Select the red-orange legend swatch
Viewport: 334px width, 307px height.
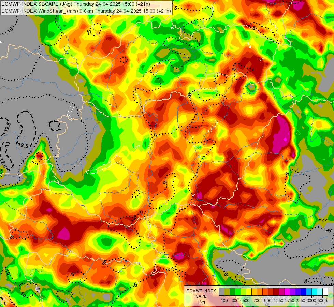pos(265,292)
